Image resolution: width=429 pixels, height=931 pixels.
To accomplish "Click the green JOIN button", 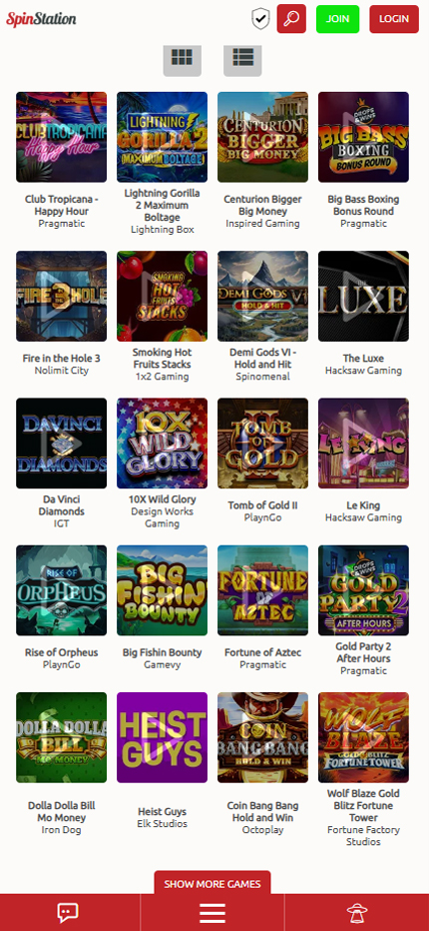I will coord(337,19).
